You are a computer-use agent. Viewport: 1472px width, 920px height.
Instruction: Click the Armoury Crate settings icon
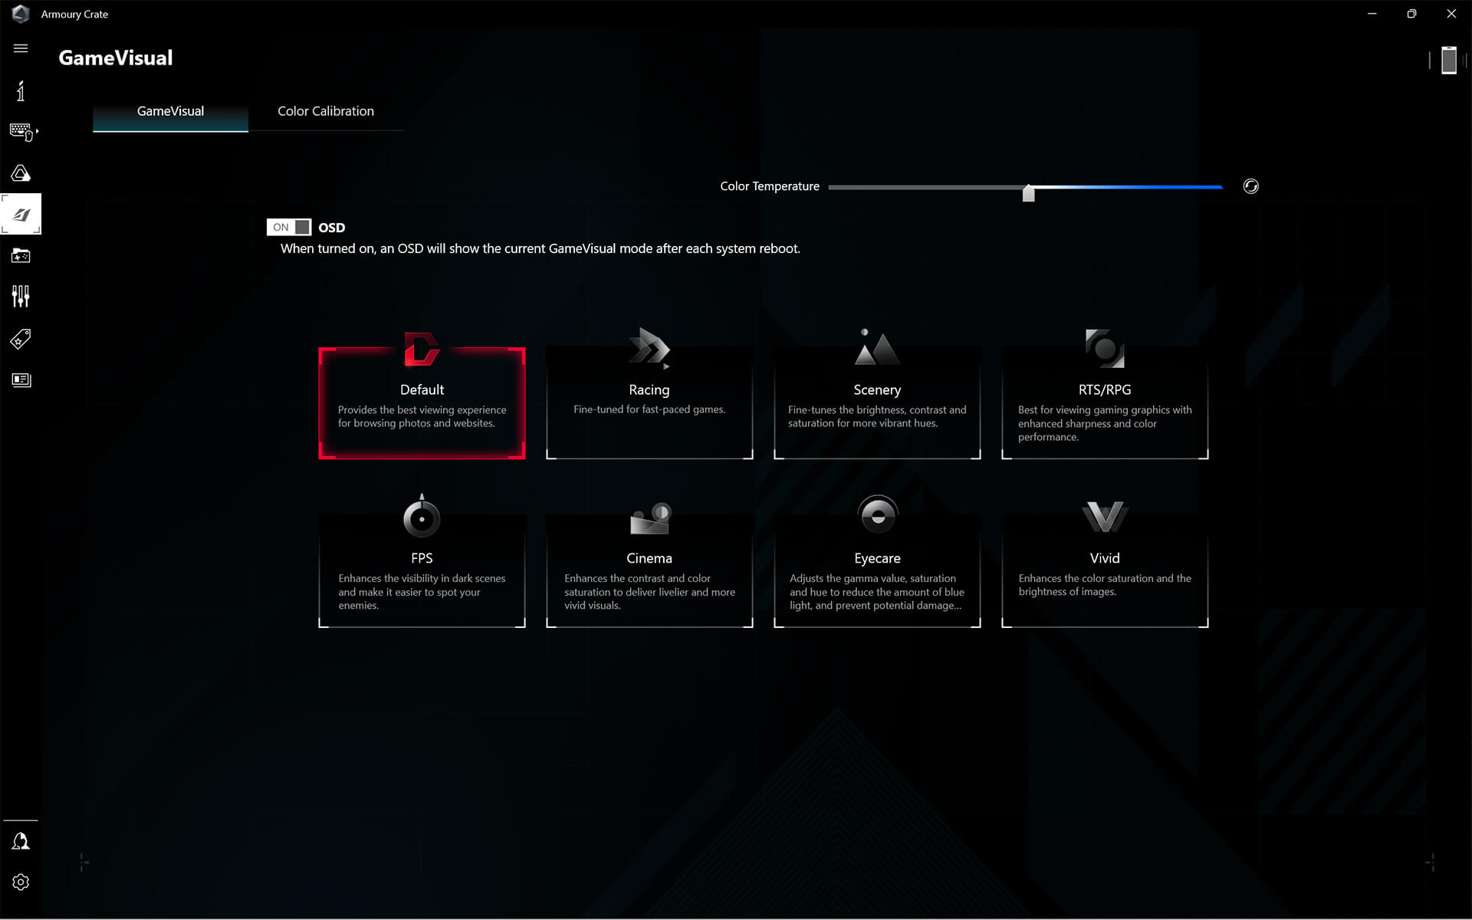coord(20,882)
